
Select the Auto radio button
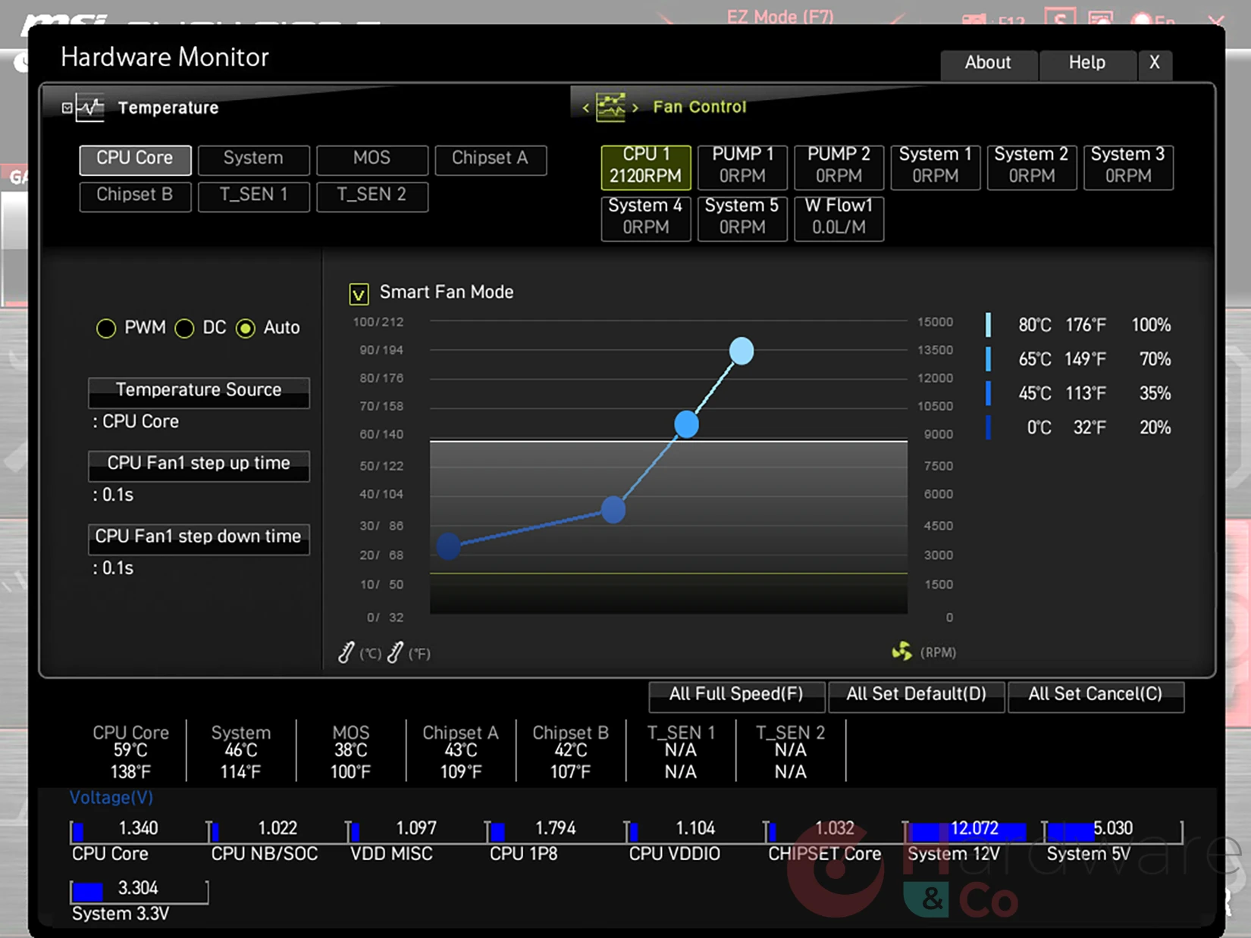coord(245,328)
